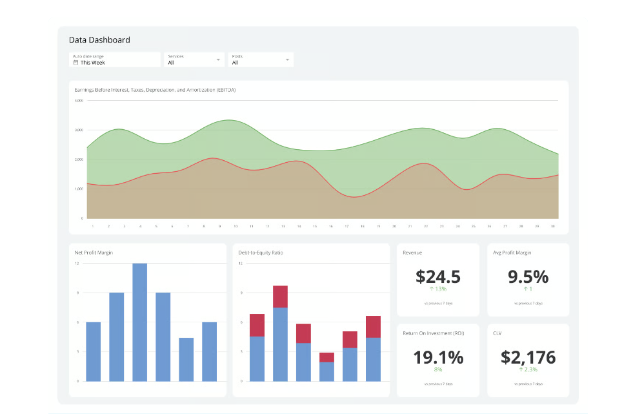Viewport: 622px width, 414px height.
Task: Click the shortest bar in Debt-to-Equity chart
Action: (x=326, y=367)
